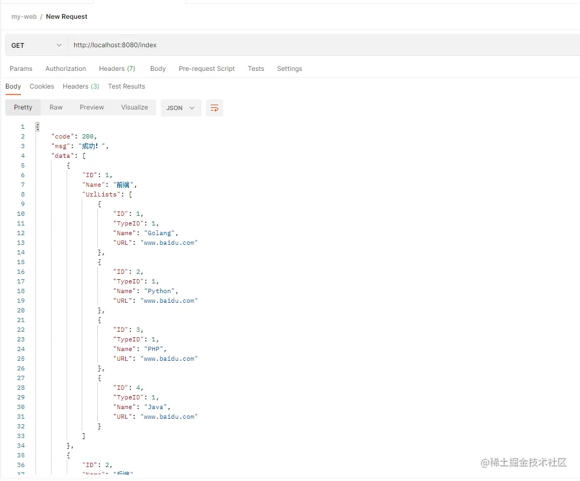Click the request URL field
Viewport: 580px width, 481px height.
point(323,45)
